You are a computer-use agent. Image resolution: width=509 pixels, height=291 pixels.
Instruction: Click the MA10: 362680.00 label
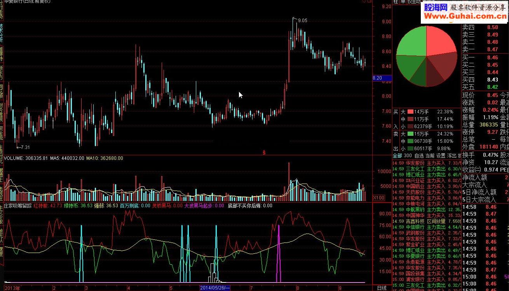[105, 158]
